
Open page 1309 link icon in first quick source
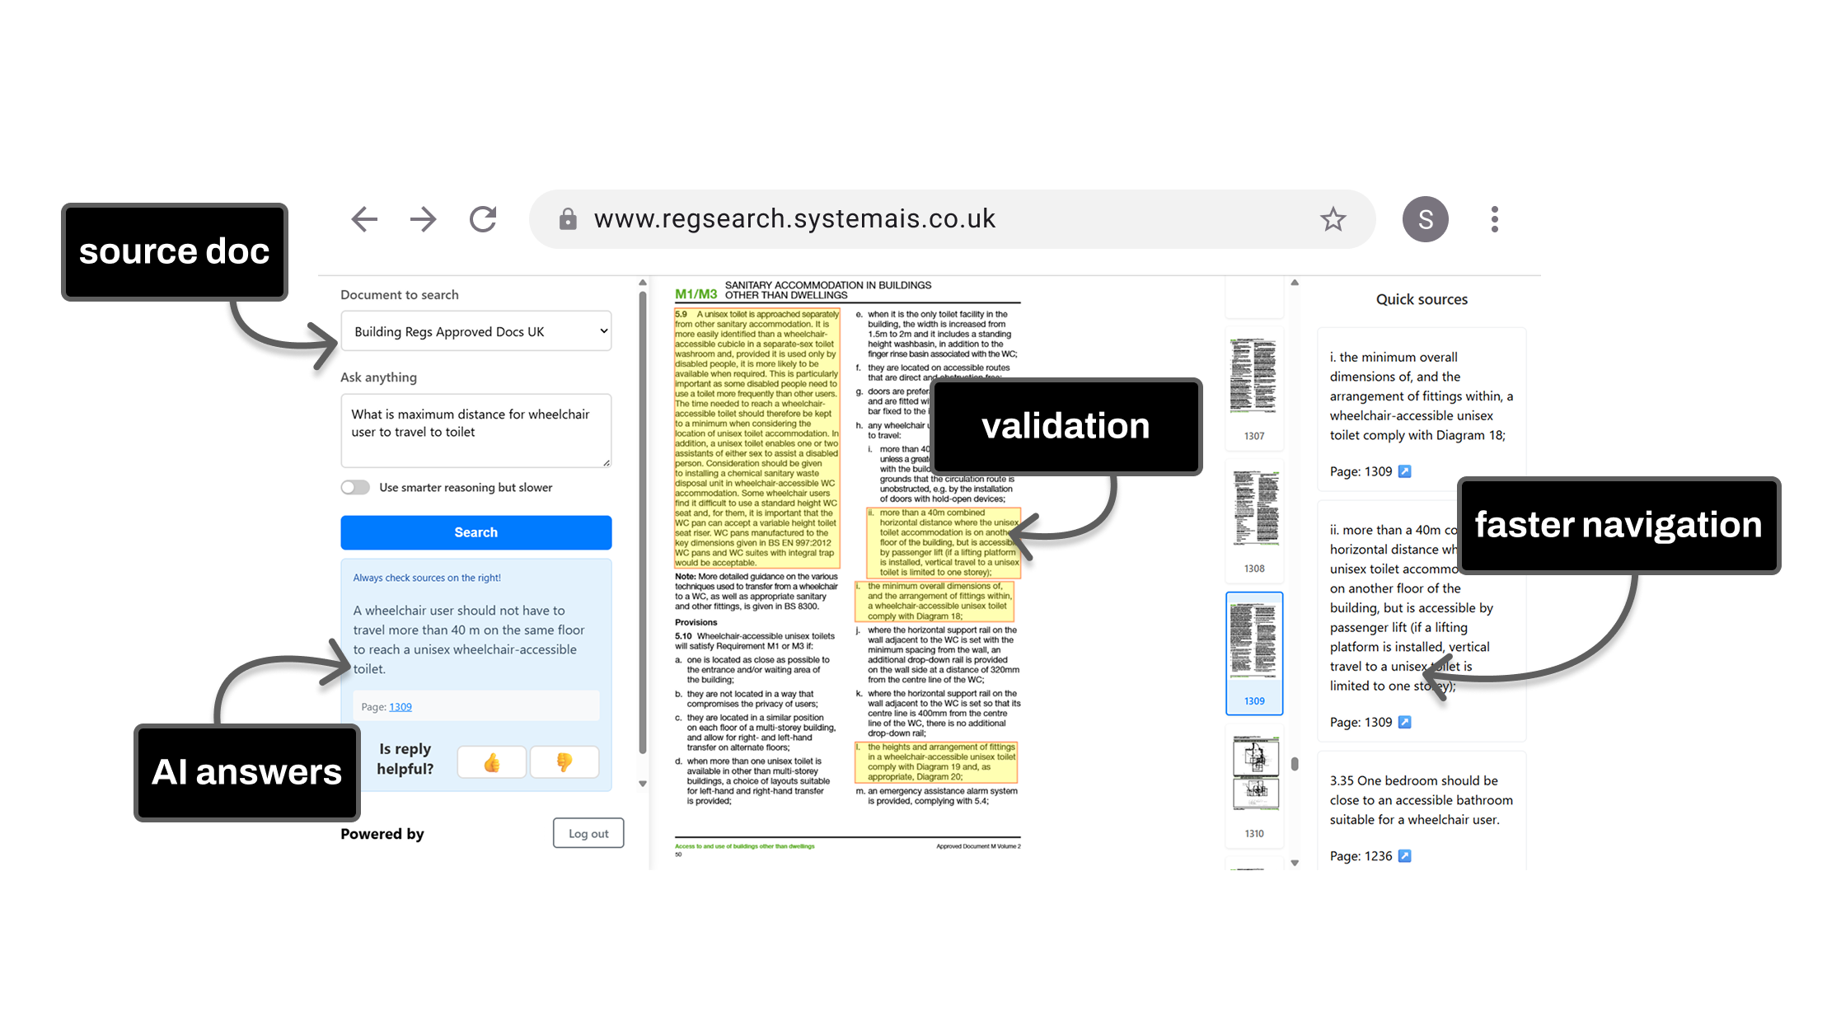(x=1405, y=471)
